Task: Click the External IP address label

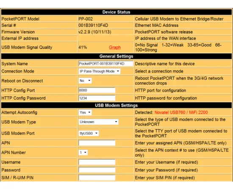Action: click(x=20, y=38)
